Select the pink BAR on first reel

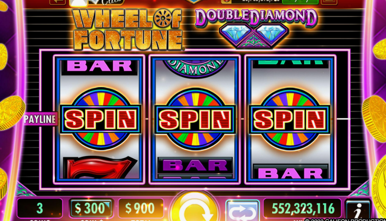click(x=99, y=67)
